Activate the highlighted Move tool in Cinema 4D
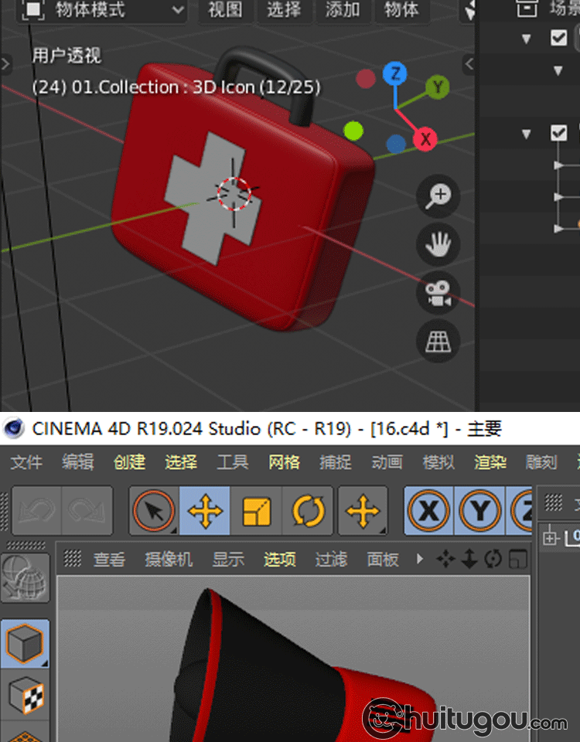This screenshot has width=580, height=742. click(x=205, y=511)
